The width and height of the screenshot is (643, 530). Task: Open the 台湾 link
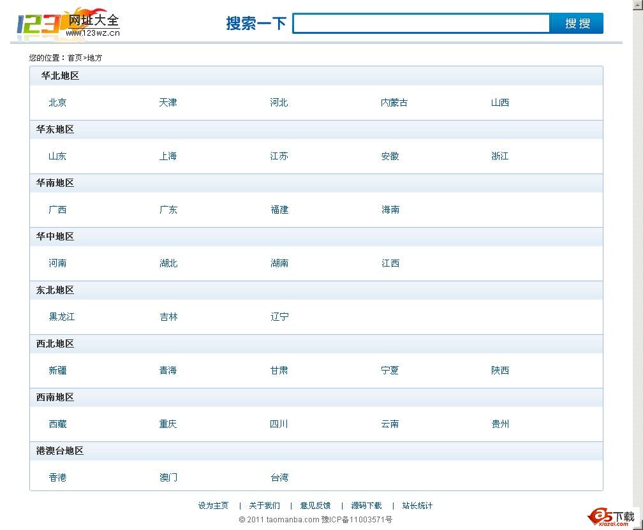(x=279, y=478)
